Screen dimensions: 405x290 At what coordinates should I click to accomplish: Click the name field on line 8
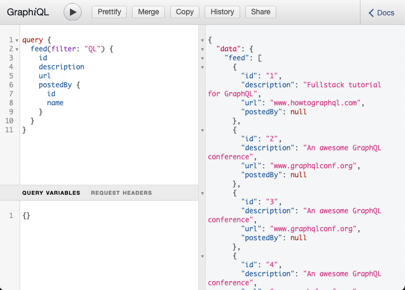[55, 103]
